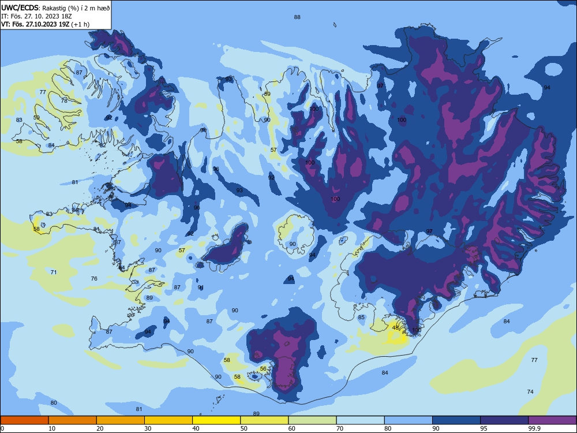Select the purple above-99.9 legend swatch
577x433 pixels.
(553, 420)
